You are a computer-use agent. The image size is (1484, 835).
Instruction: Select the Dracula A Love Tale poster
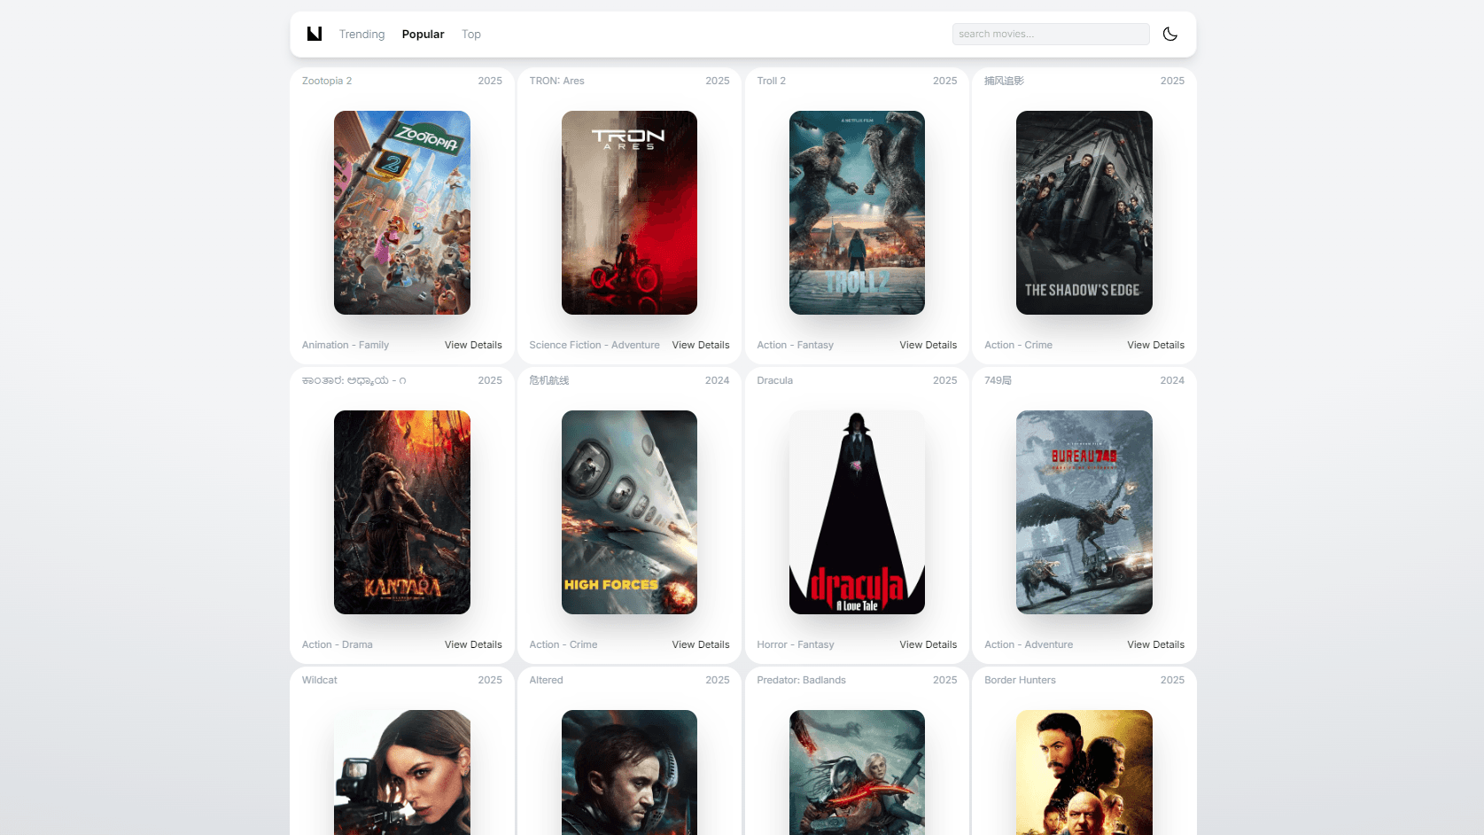click(x=857, y=512)
